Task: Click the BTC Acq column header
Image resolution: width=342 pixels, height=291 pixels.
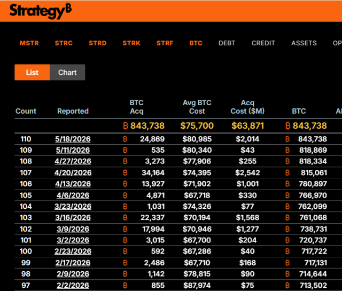Action: 137,107
